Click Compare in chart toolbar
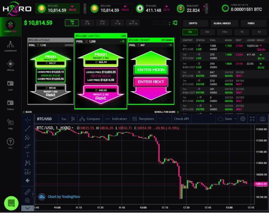 90,119
